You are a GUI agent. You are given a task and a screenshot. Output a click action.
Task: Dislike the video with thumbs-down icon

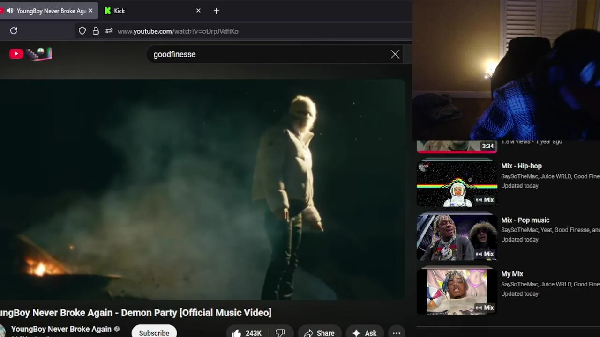[x=280, y=333]
